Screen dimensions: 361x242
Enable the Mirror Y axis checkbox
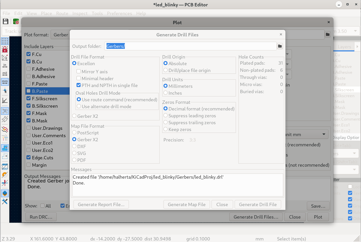point(79,72)
